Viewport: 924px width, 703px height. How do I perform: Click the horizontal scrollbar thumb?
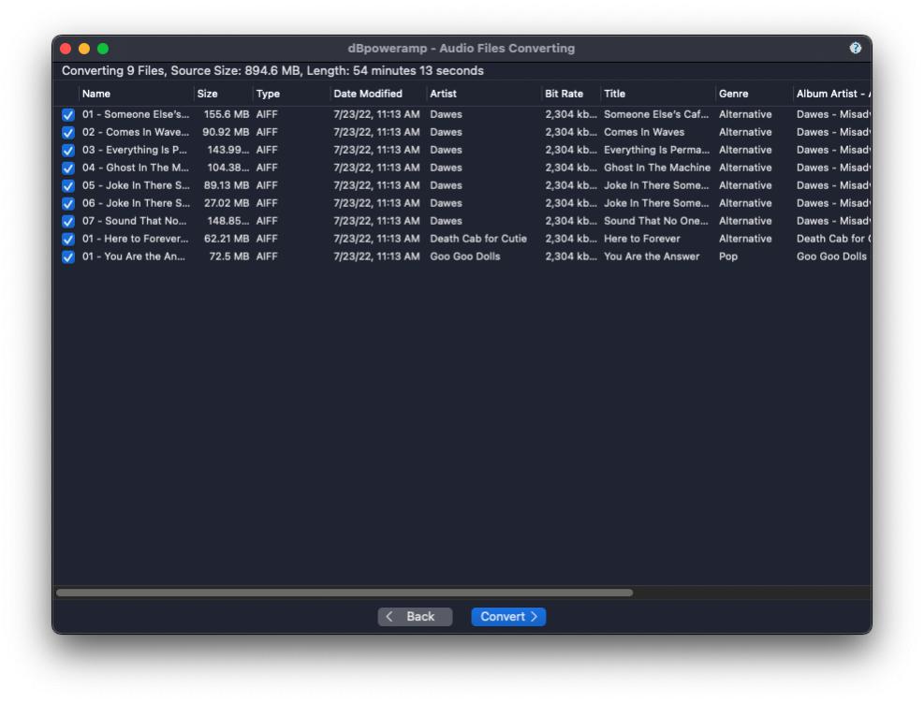pyautogui.click(x=345, y=593)
